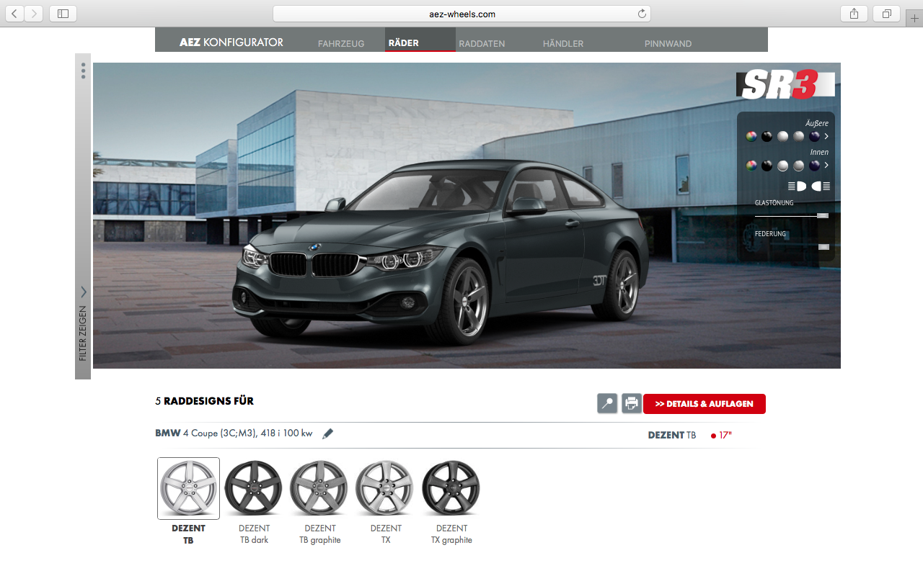This screenshot has height=576, width=923.
Task: Choose grey color under Innen
Action: (x=799, y=166)
